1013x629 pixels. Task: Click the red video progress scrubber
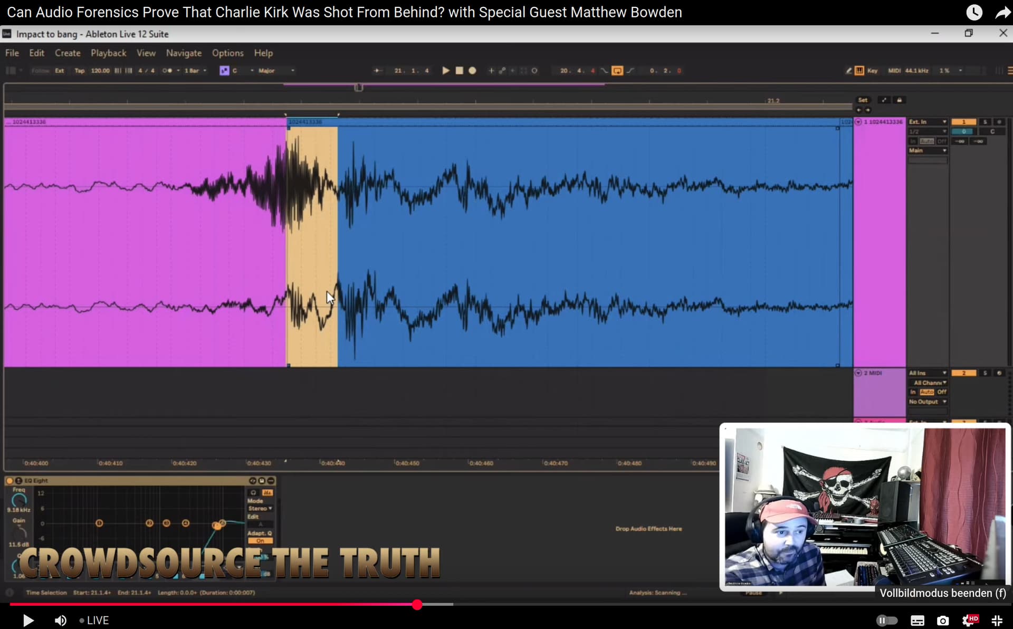coord(417,605)
